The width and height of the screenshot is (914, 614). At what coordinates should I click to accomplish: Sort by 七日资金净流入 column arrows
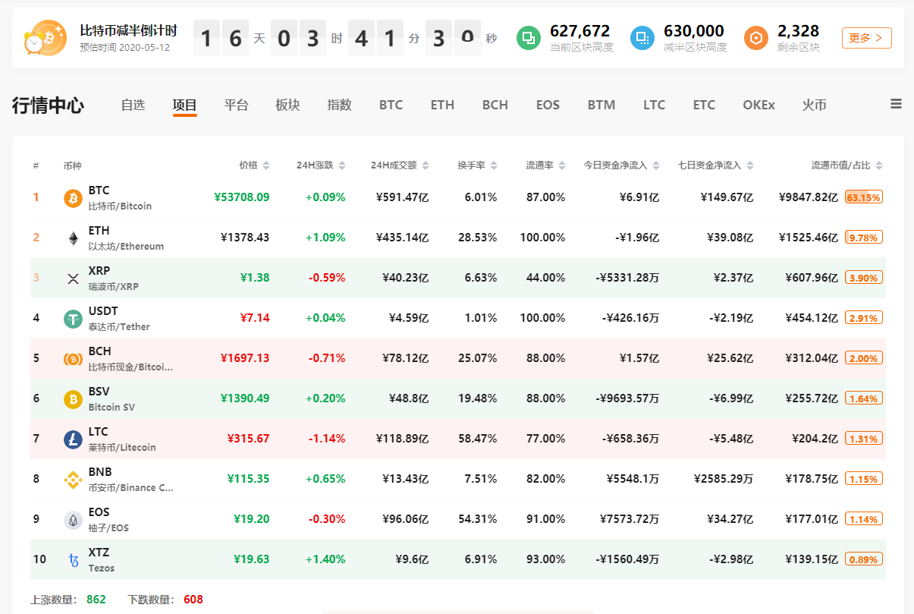click(x=749, y=165)
